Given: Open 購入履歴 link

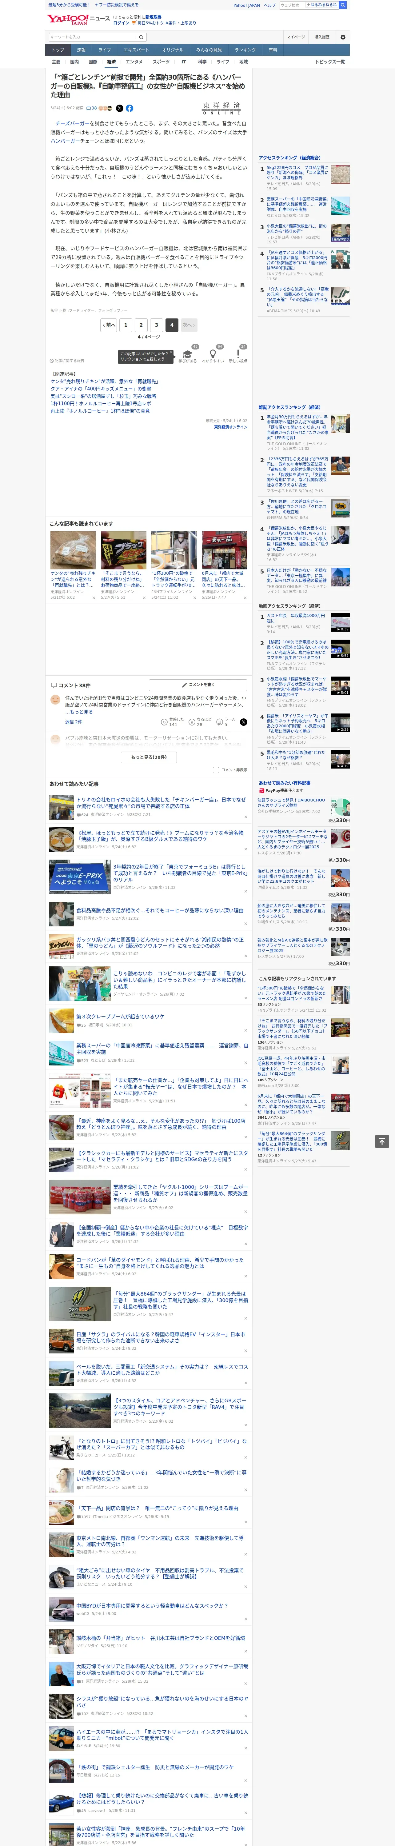Looking at the screenshot, I should [x=322, y=37].
